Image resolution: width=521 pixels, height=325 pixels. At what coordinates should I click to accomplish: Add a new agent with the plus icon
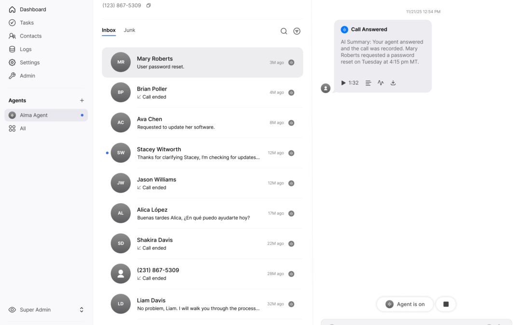(x=82, y=100)
